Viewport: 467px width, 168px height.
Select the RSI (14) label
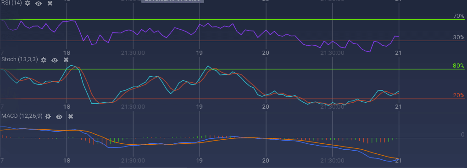pos(11,3)
